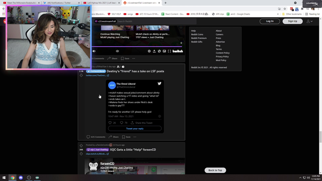Open the Reddit Premium footer link

tap(199, 38)
